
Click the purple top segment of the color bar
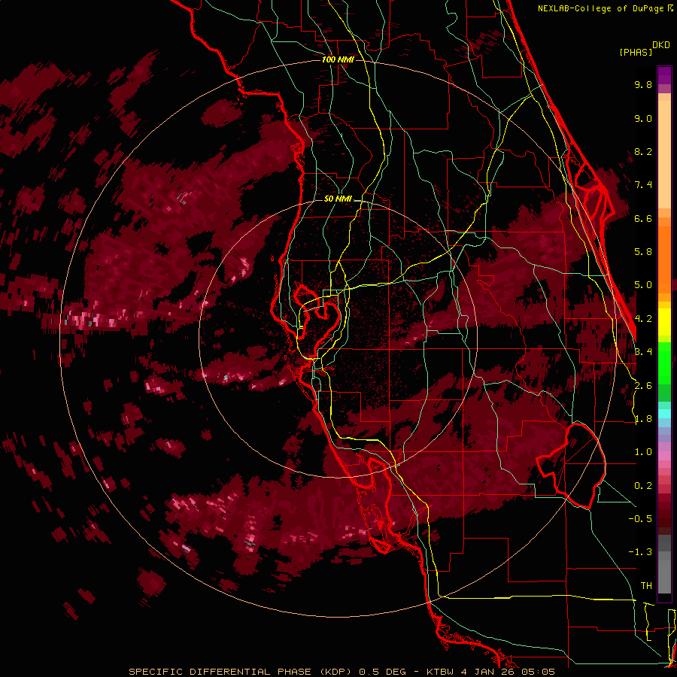[664, 75]
